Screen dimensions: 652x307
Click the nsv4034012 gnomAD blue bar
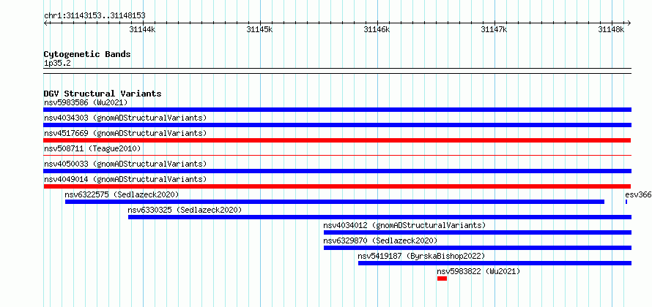pyautogui.click(x=478, y=232)
